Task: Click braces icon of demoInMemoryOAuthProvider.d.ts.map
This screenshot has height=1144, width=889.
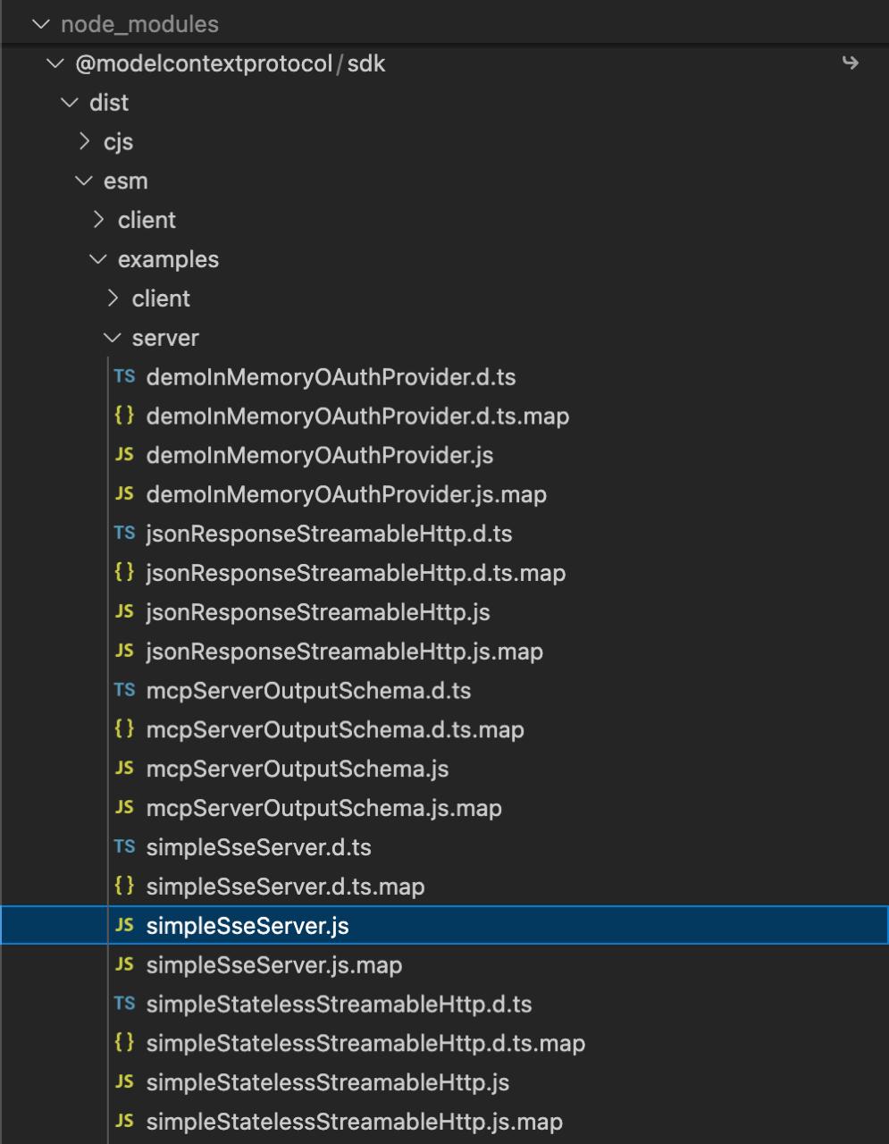Action: [124, 416]
